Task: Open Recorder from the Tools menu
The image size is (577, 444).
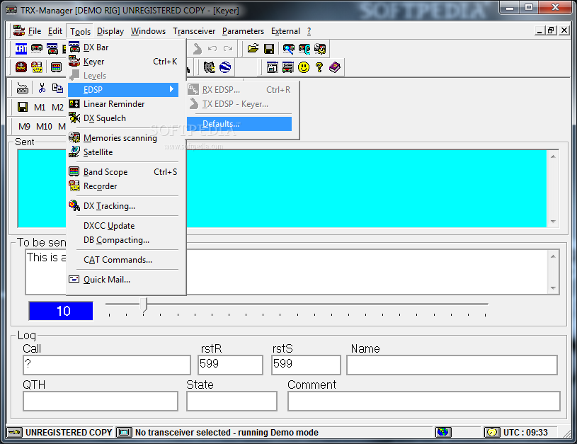Action: pyautogui.click(x=123, y=186)
